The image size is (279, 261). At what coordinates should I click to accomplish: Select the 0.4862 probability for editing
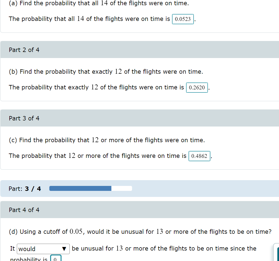[199, 156]
